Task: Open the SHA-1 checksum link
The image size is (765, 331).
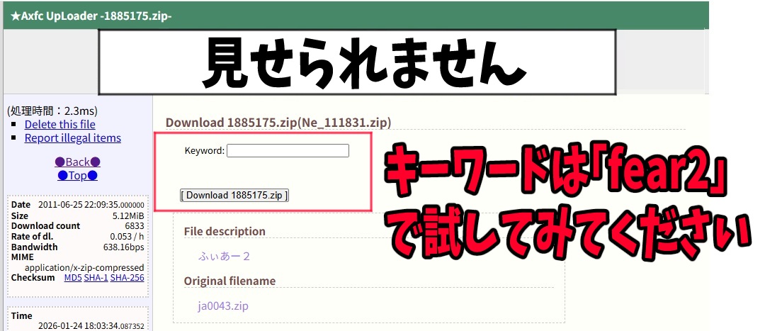Action: pos(96,278)
